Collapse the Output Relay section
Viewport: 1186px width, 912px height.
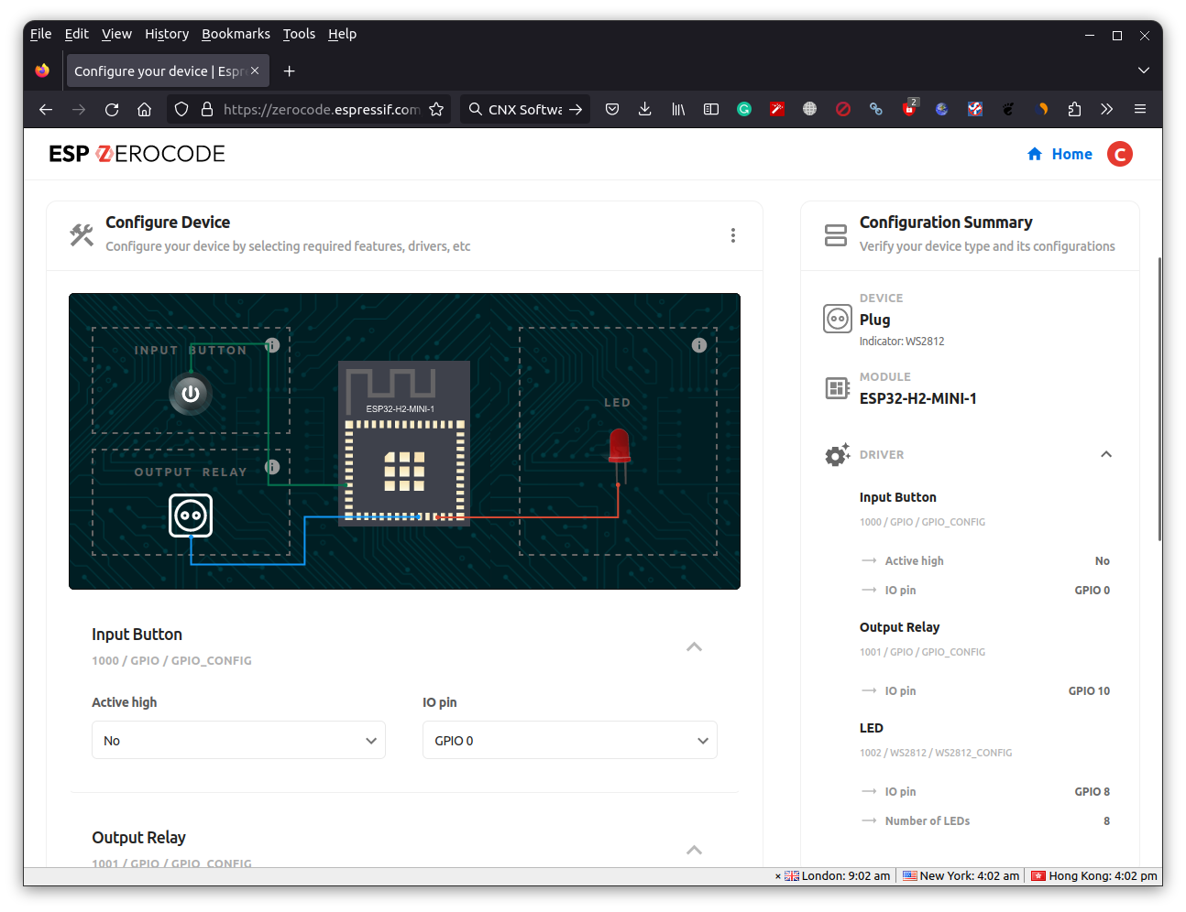(695, 850)
